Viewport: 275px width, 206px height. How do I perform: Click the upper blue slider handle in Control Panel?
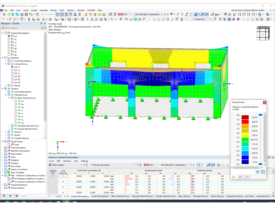point(261,115)
